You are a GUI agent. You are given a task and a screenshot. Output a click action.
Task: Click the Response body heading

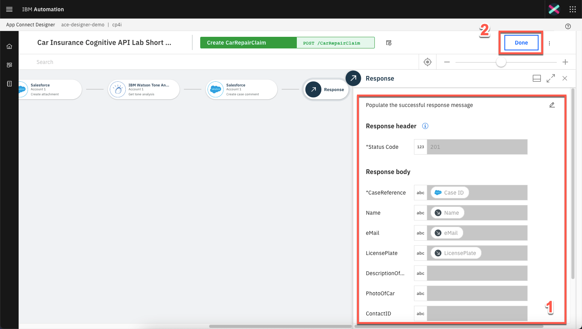pos(388,172)
